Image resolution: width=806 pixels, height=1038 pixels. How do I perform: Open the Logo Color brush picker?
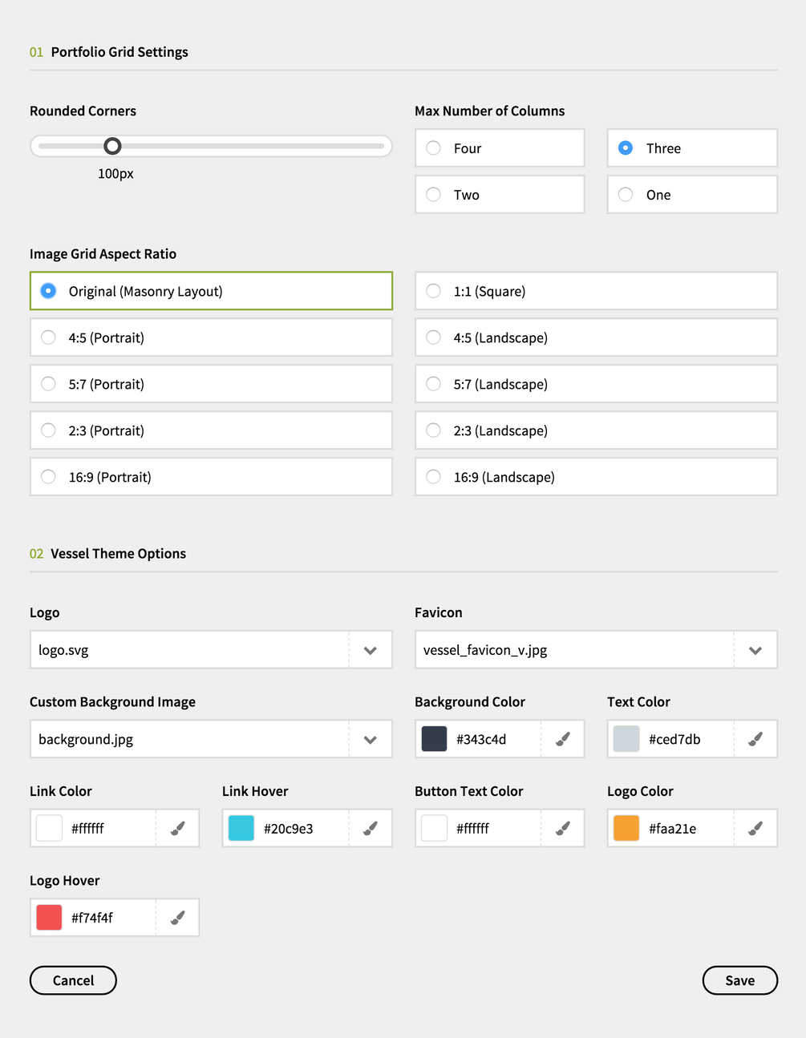[x=755, y=828]
